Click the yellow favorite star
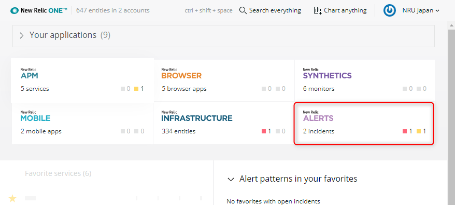The image size is (455, 205). pyautogui.click(x=12, y=198)
